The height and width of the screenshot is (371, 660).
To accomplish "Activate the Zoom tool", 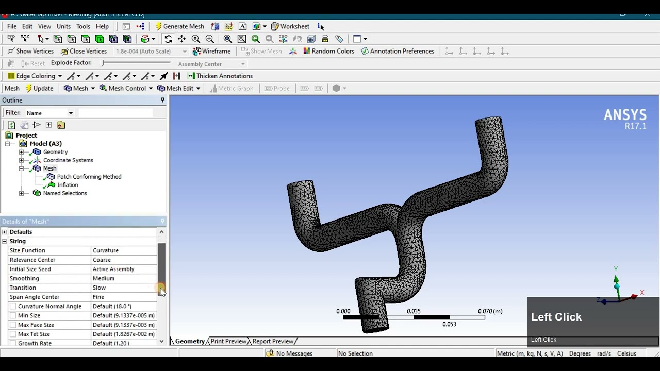I will (x=196, y=39).
